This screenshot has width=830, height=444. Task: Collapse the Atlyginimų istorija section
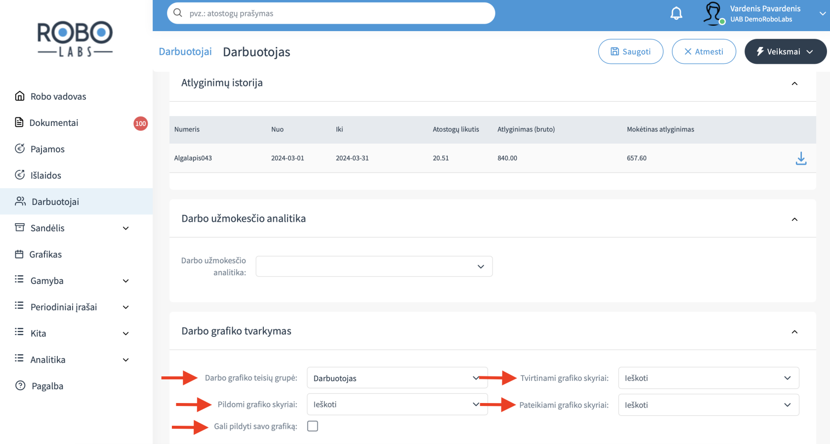point(794,83)
